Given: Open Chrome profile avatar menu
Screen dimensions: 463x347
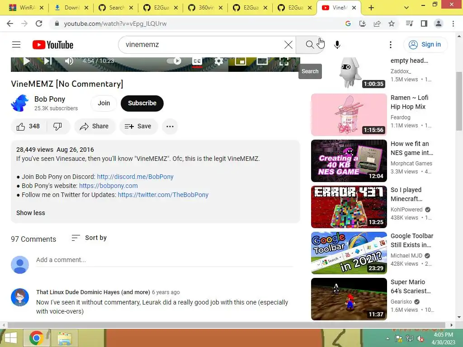Looking at the screenshot, I should (439, 23).
